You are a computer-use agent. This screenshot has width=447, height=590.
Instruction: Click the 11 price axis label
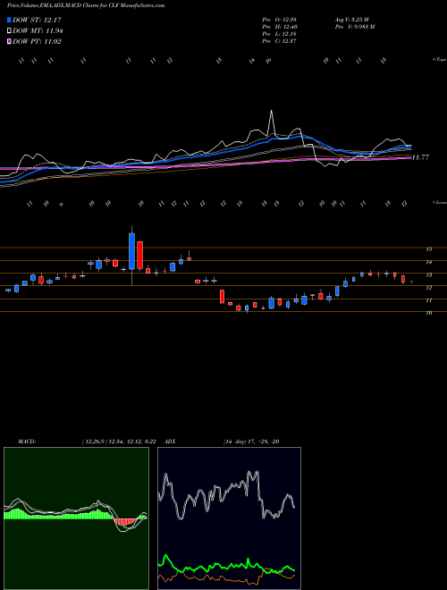pyautogui.click(x=428, y=300)
